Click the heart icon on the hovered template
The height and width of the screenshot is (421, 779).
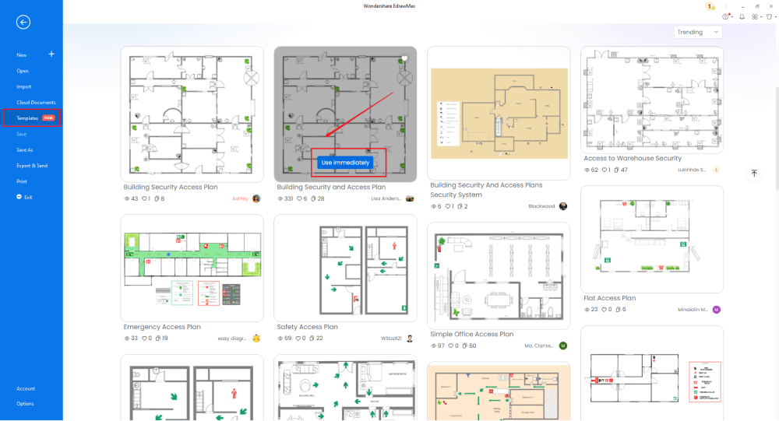404,58
